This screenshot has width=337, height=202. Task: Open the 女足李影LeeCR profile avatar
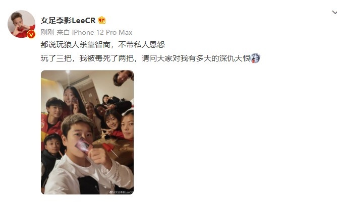point(21,24)
